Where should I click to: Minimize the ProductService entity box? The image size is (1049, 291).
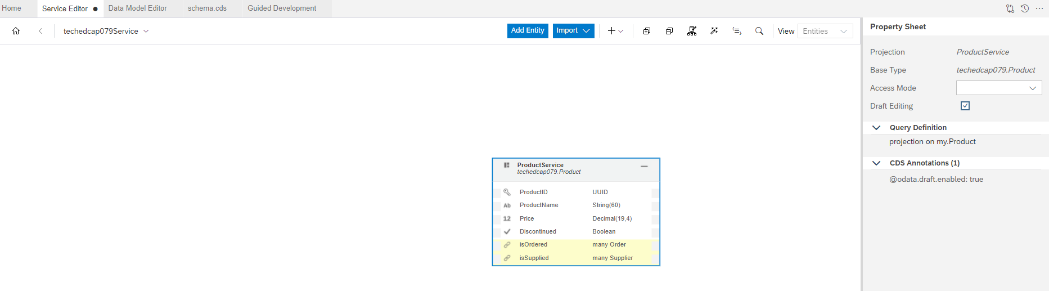(x=644, y=167)
